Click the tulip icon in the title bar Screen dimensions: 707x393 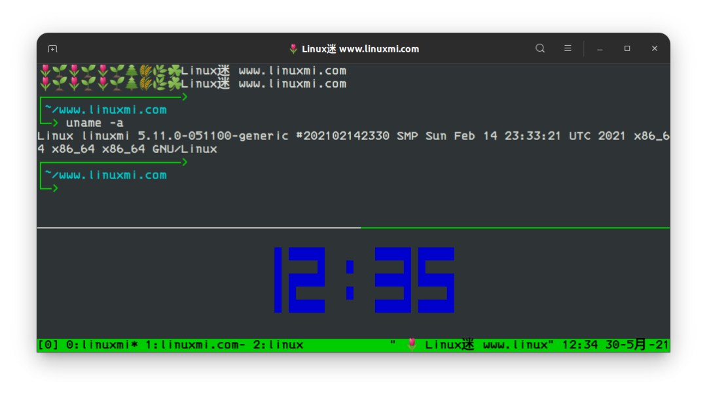[x=293, y=48]
